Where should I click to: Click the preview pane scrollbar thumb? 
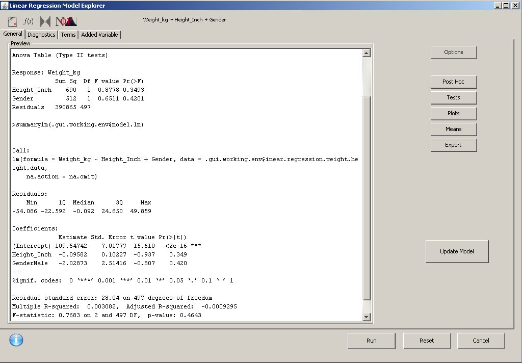(366, 198)
